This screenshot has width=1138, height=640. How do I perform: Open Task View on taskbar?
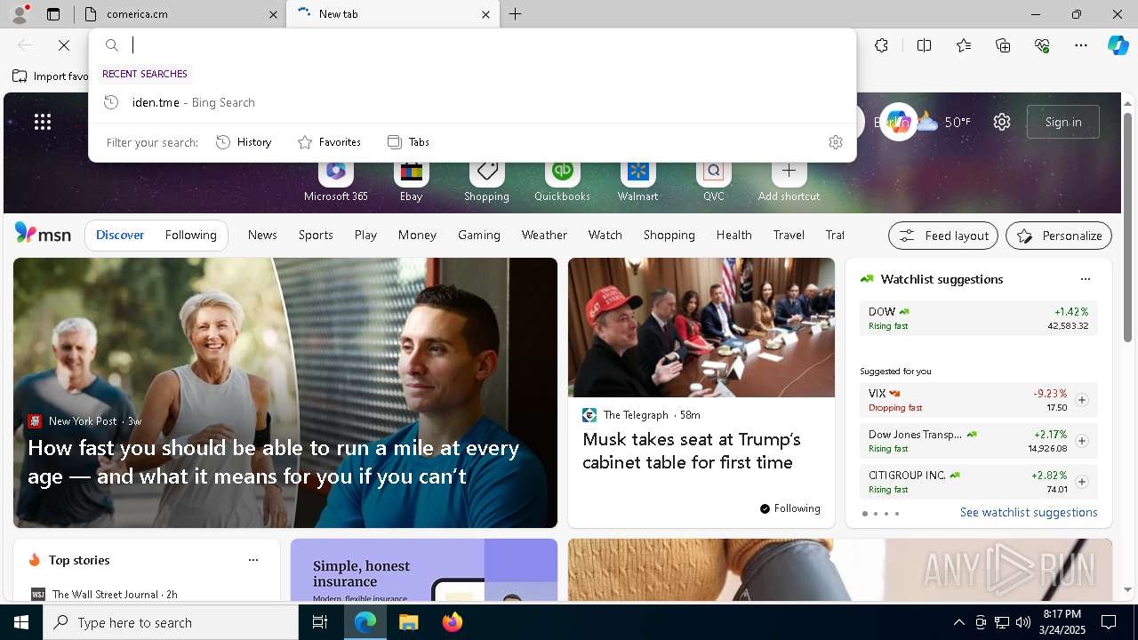[x=320, y=622]
